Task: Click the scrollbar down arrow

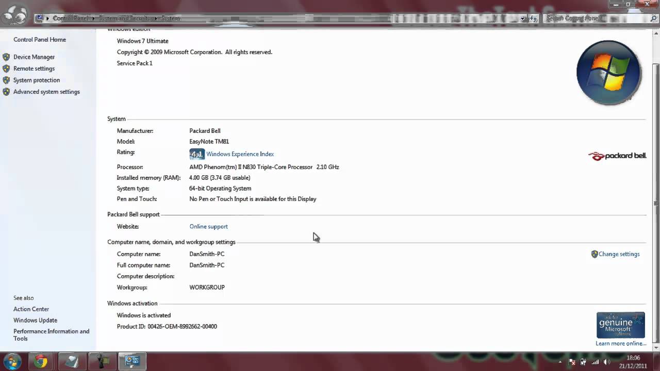Action: pos(656,347)
